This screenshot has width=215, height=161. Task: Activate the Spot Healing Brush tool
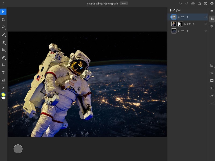[3, 57]
